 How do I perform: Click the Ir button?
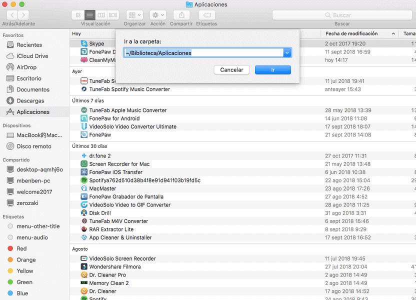[x=272, y=70]
